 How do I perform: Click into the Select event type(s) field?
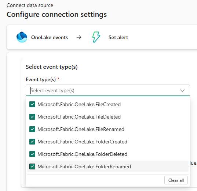108,90
